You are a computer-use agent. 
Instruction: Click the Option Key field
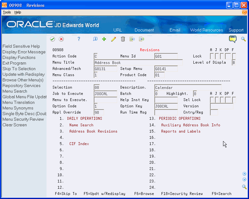coord(166,106)
